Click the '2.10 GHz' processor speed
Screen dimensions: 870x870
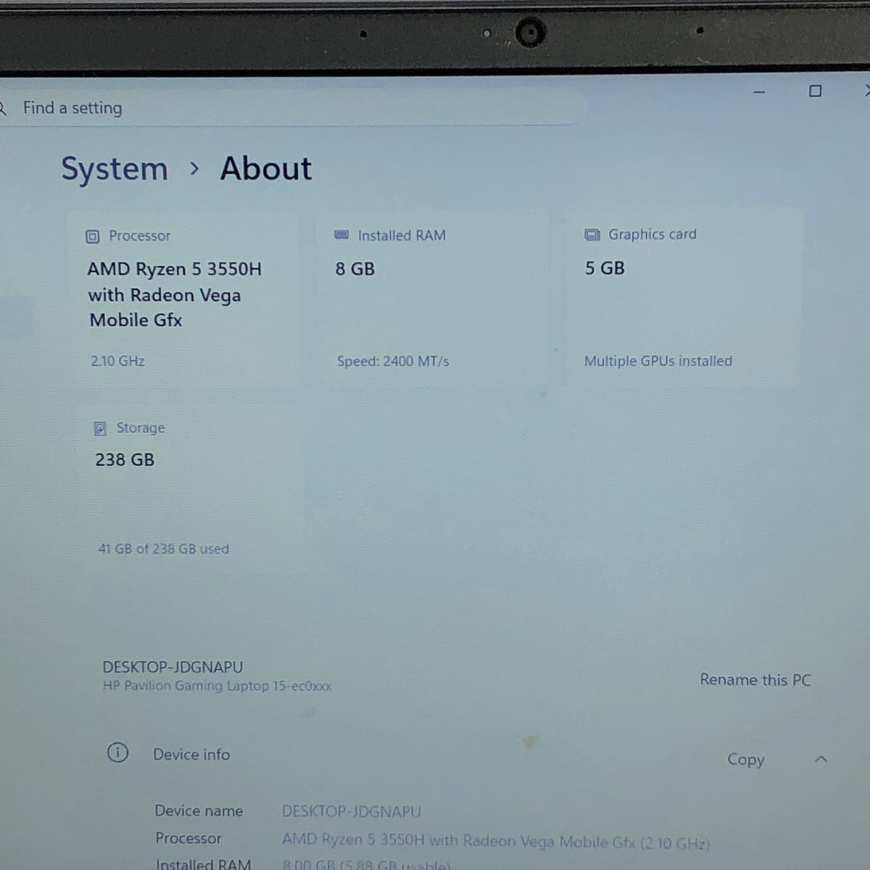click(118, 360)
